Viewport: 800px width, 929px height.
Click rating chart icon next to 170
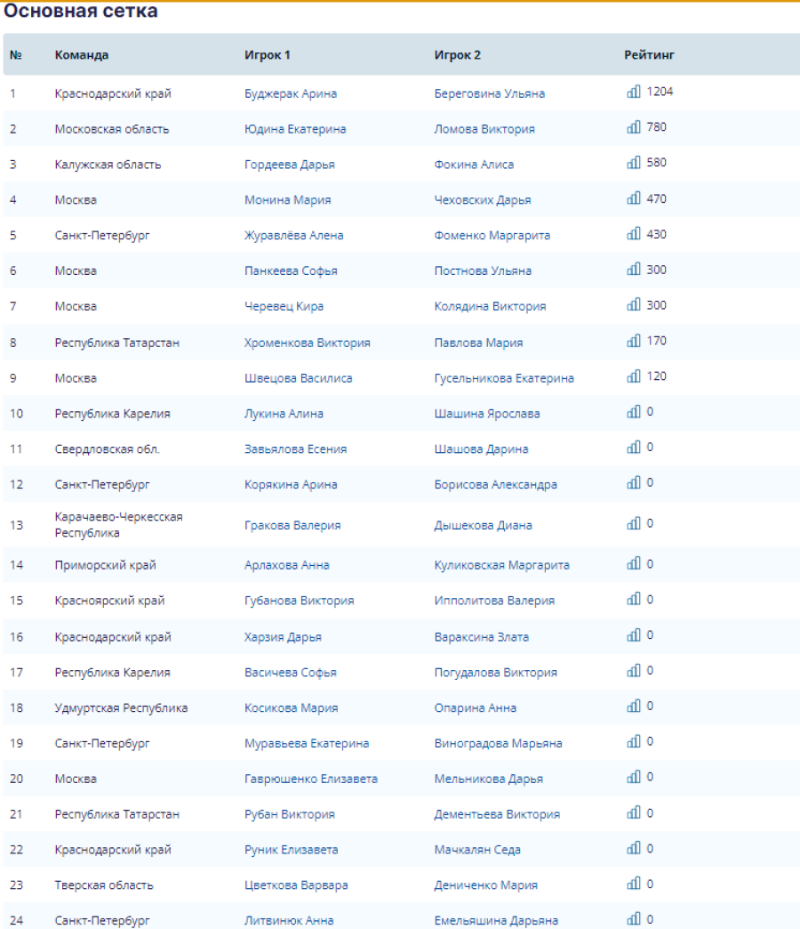point(633,341)
